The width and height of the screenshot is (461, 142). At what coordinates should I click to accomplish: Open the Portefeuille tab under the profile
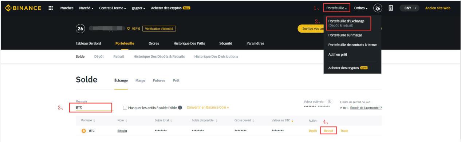tap(125, 43)
